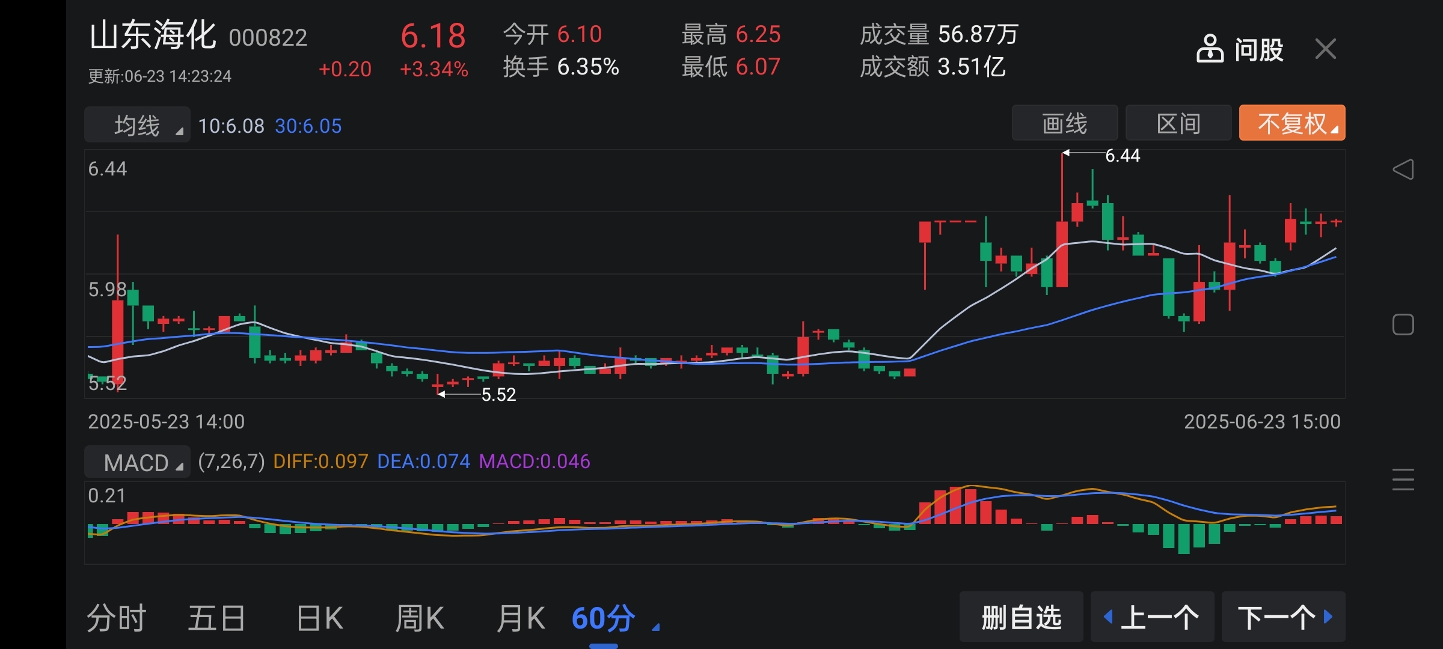Select the current price 6.18
The width and height of the screenshot is (1443, 649).
pyautogui.click(x=433, y=35)
